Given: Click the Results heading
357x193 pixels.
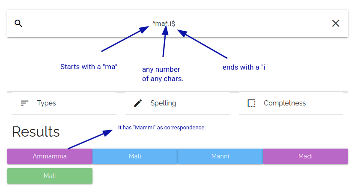Looking at the screenshot, I should 36,132.
